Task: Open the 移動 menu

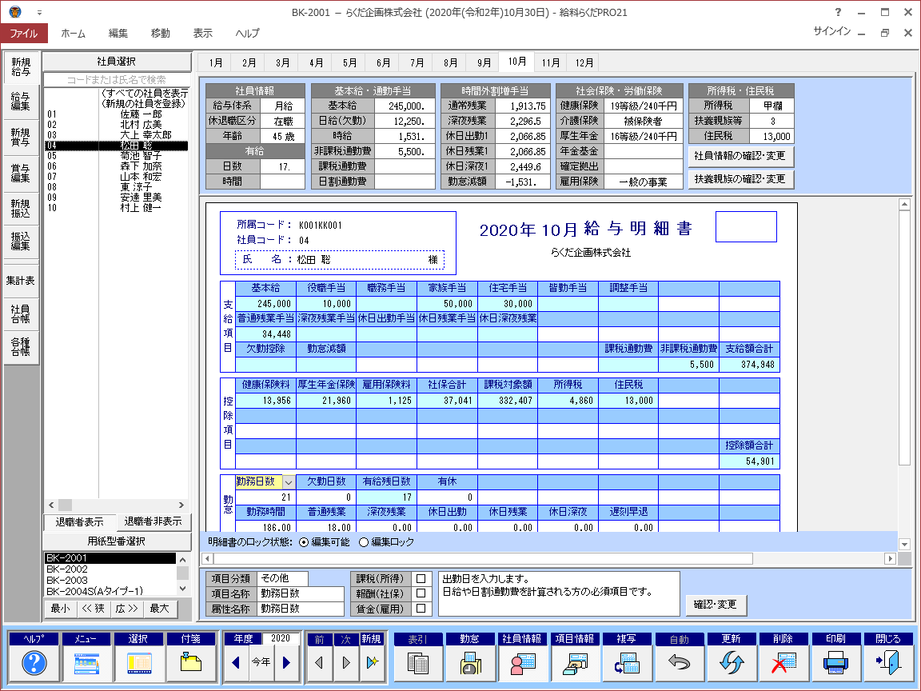Action: pyautogui.click(x=161, y=34)
